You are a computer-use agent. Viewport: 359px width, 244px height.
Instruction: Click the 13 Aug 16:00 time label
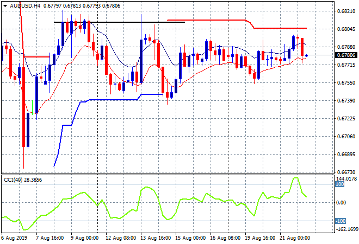coord(156,238)
